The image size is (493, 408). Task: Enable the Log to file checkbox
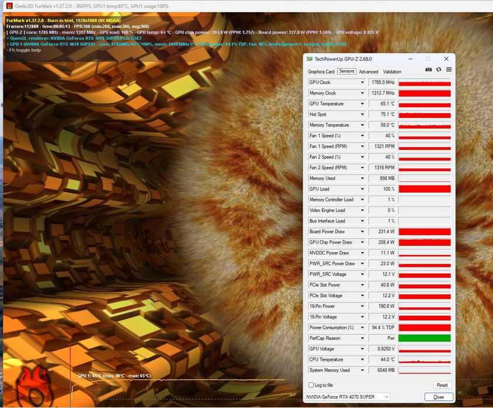point(311,385)
